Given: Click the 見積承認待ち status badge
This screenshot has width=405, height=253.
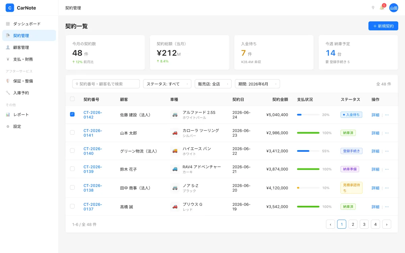Looking at the screenshot, I should point(351,188).
